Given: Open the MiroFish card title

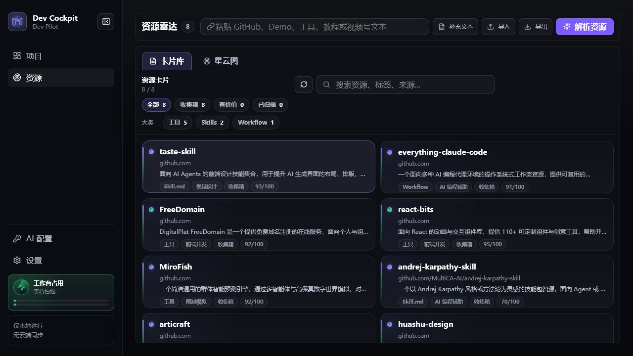Looking at the screenshot, I should pyautogui.click(x=176, y=267).
